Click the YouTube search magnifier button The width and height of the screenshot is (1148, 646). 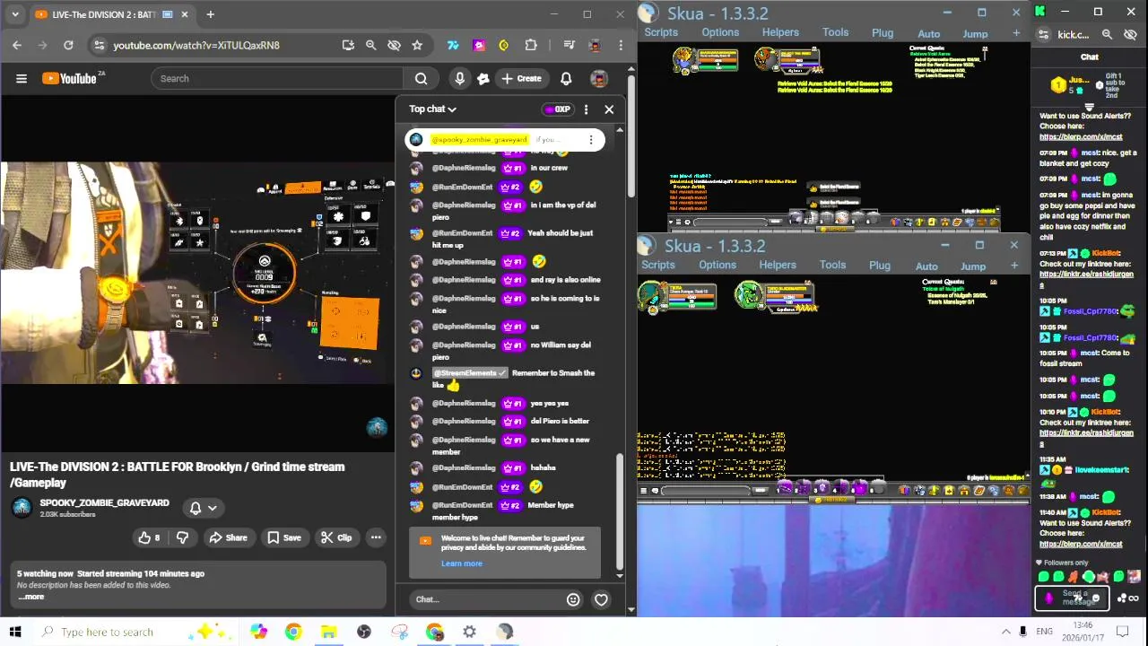(421, 78)
